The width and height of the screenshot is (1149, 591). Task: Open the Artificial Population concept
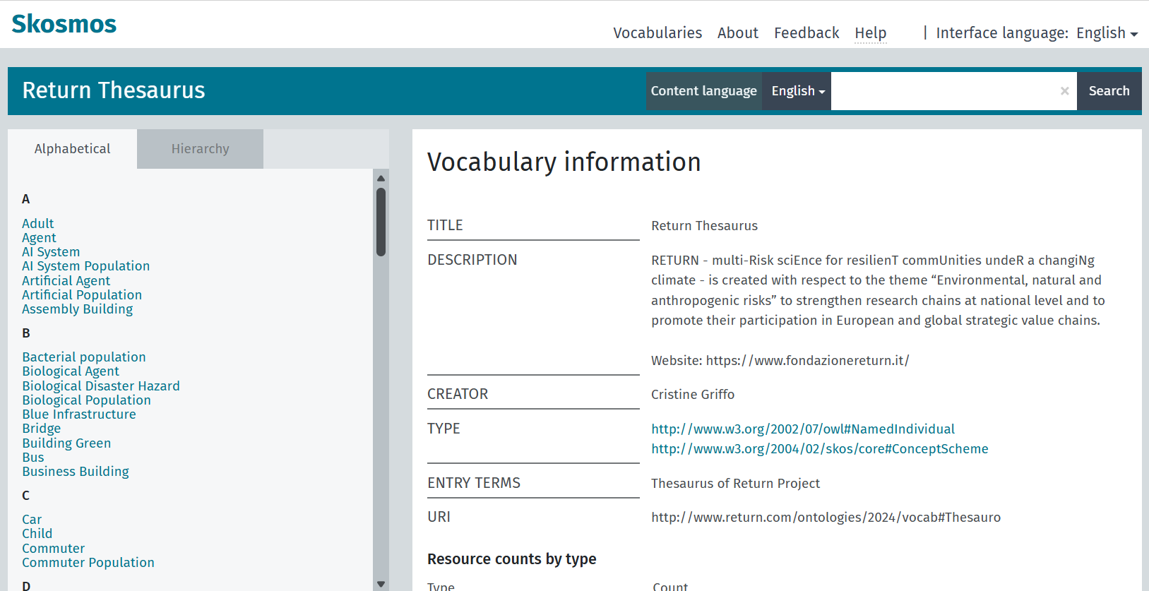tap(82, 295)
